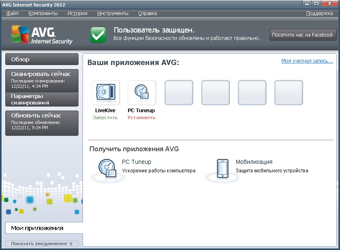
Task: Click the Защита мобильного устройства description
Action: [272, 171]
